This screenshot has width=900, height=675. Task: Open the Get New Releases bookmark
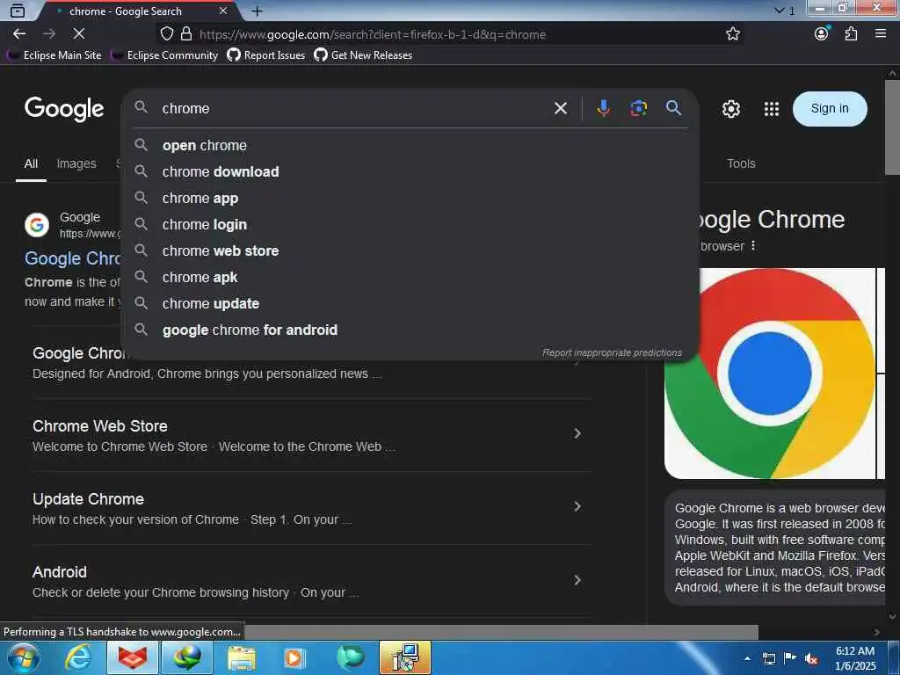tap(363, 55)
